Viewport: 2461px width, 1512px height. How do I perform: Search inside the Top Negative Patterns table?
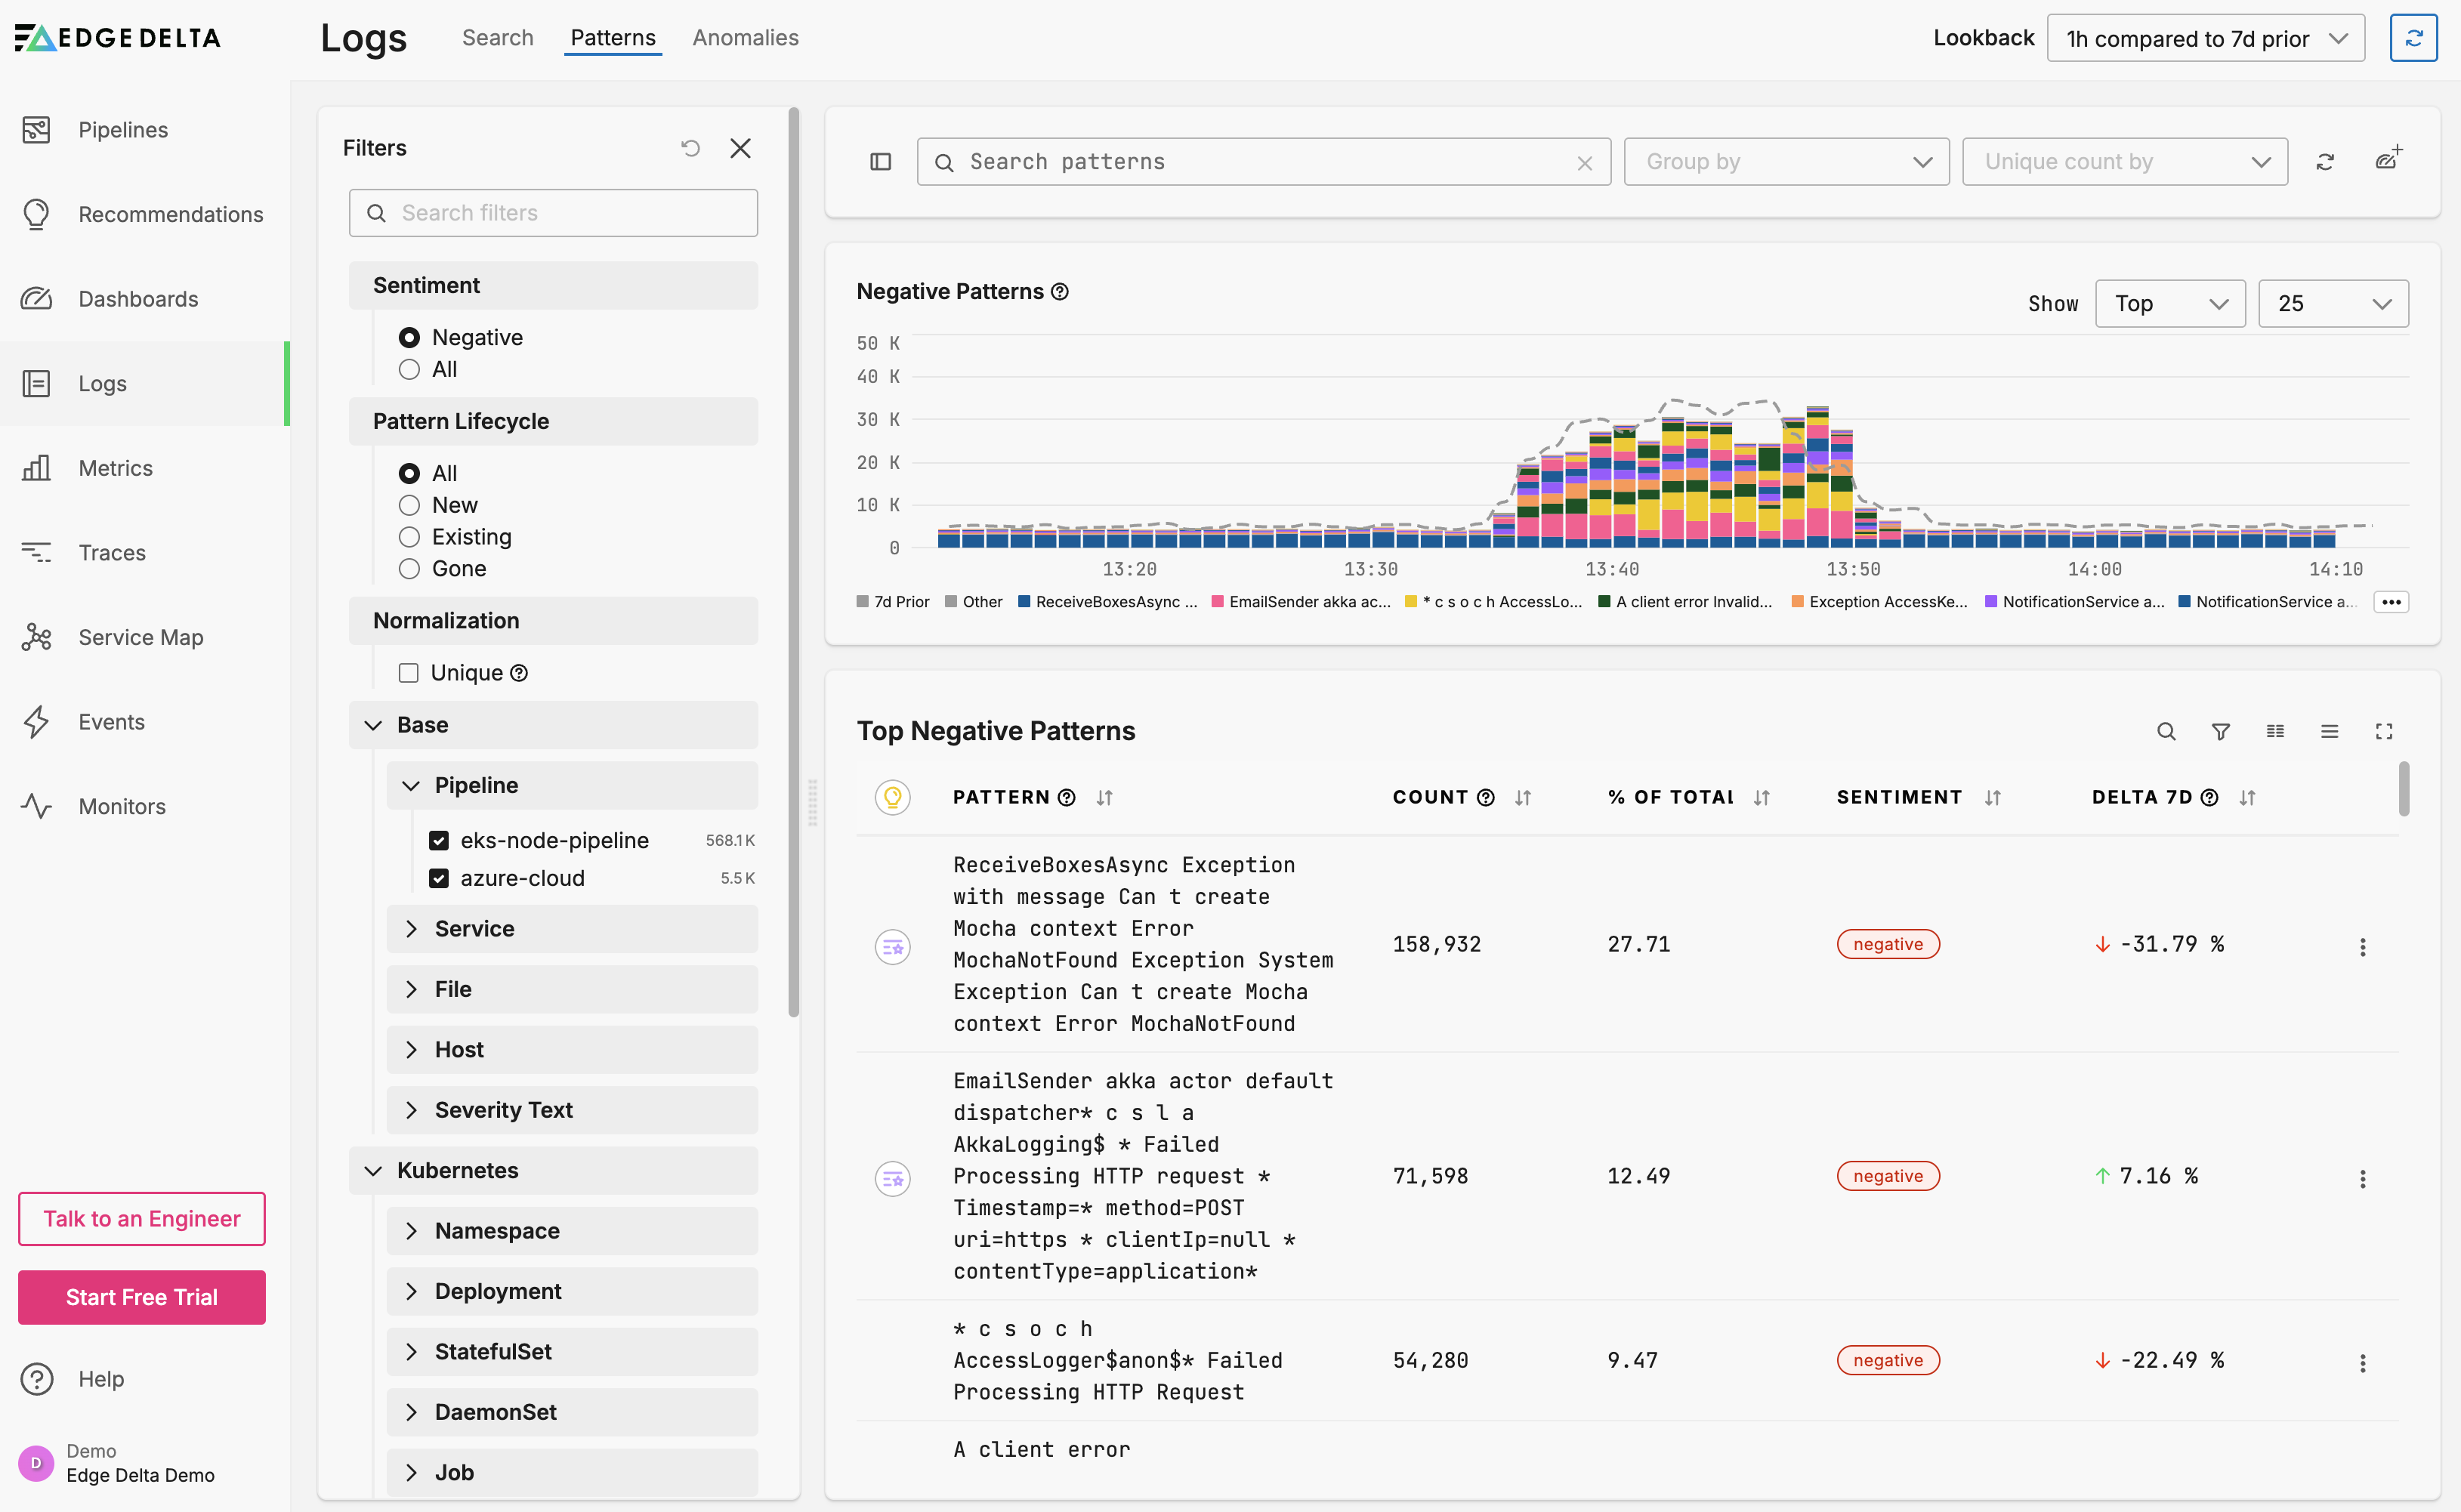(2166, 731)
